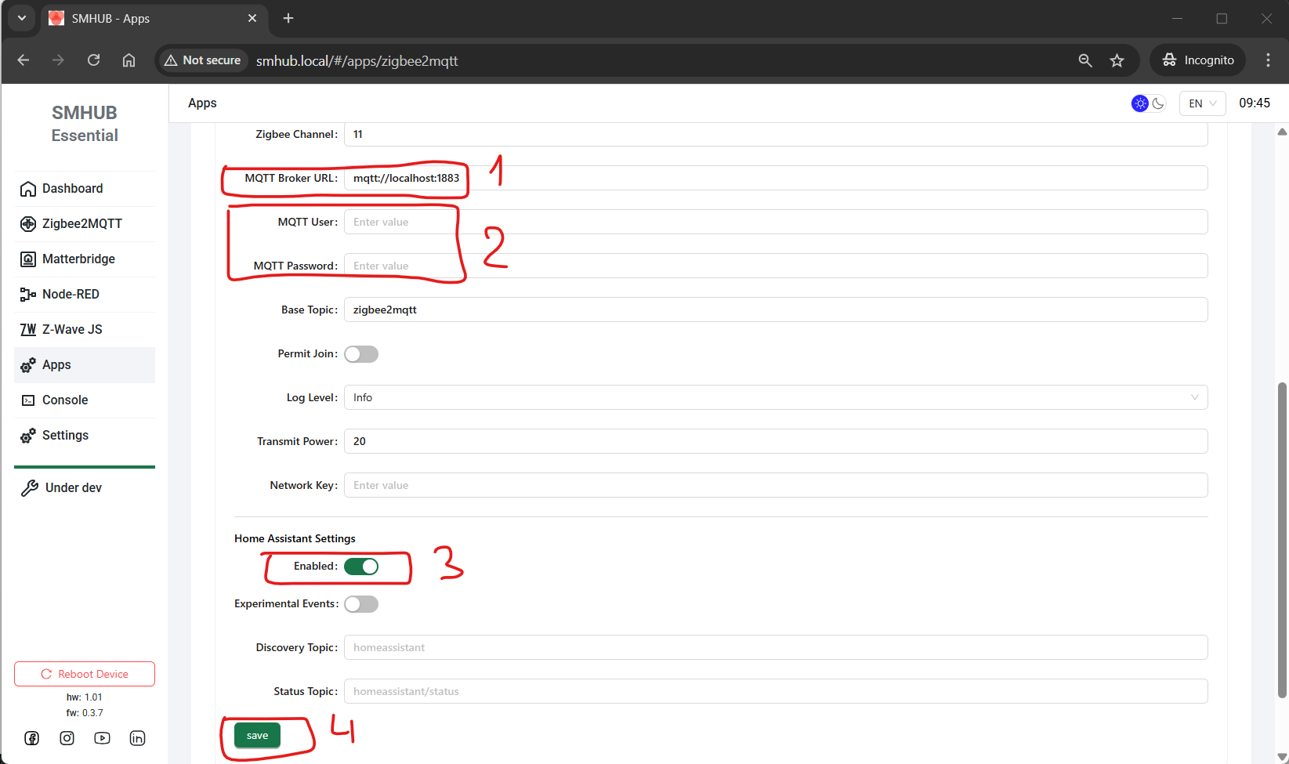This screenshot has height=764, width=1289.
Task: Open the browser tab search dropdown
Action: 22,18
